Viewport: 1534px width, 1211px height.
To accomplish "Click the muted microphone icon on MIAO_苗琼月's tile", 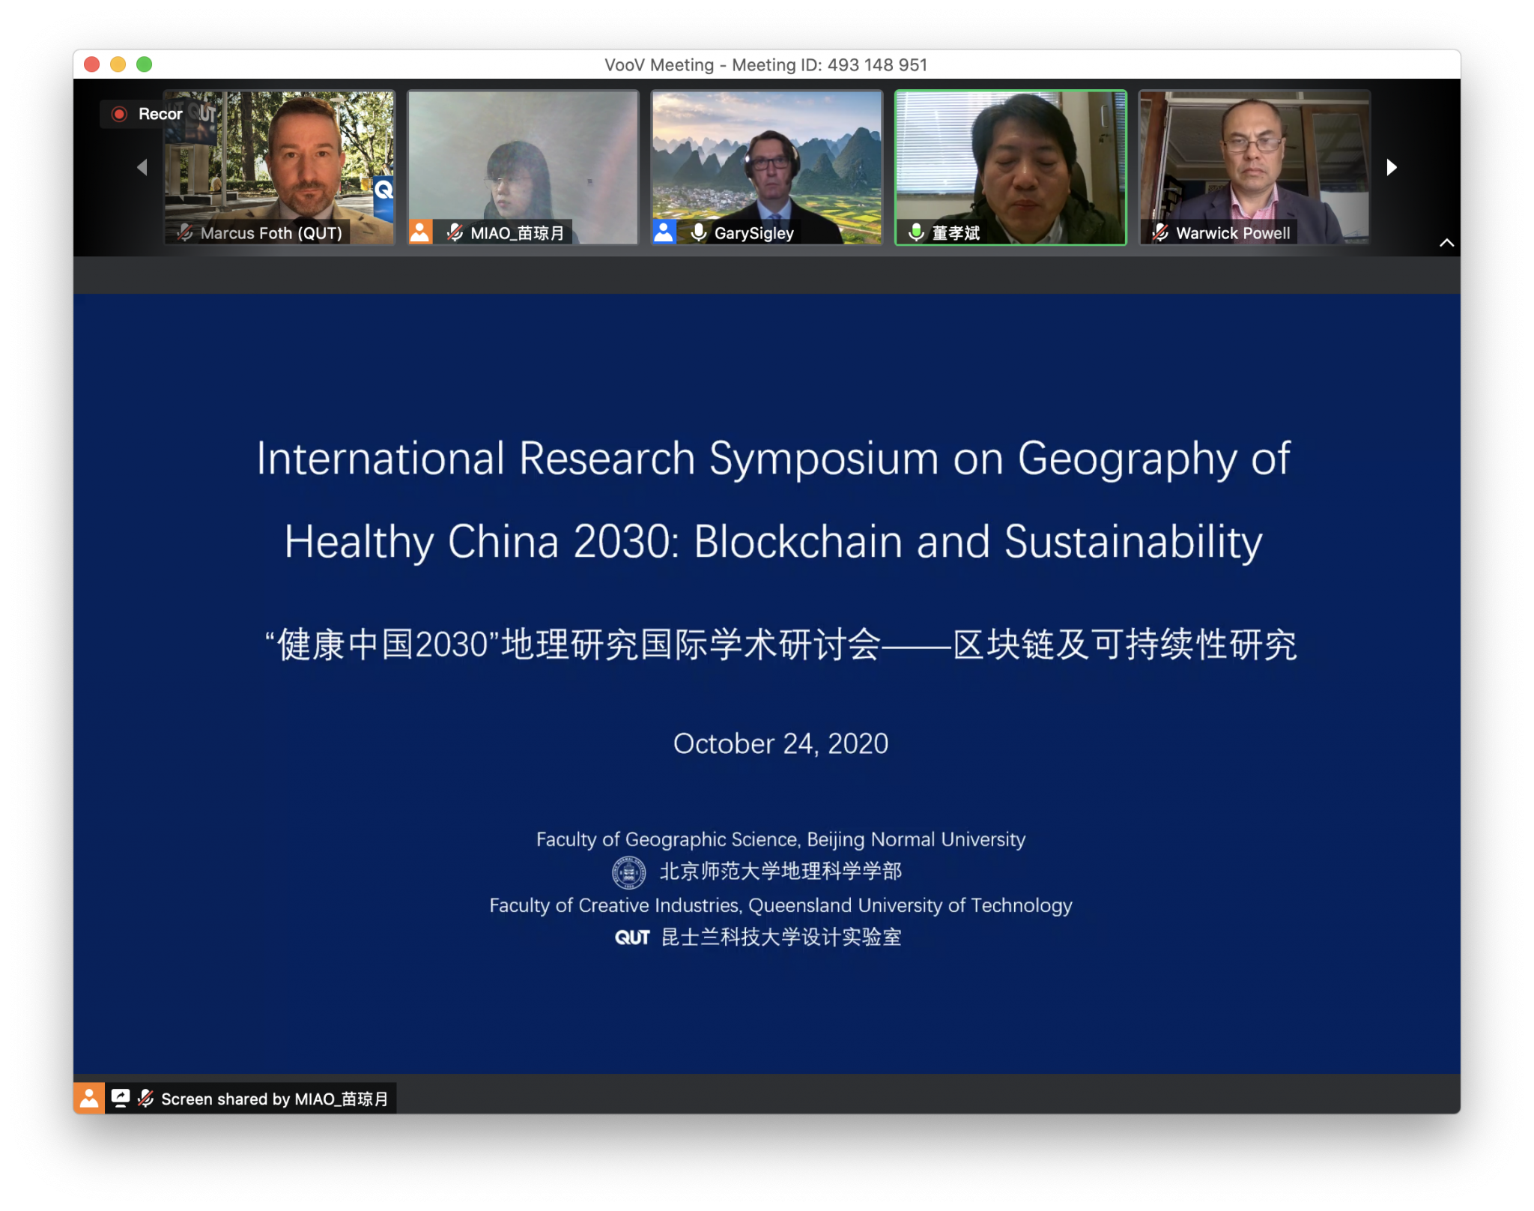I will click(455, 233).
